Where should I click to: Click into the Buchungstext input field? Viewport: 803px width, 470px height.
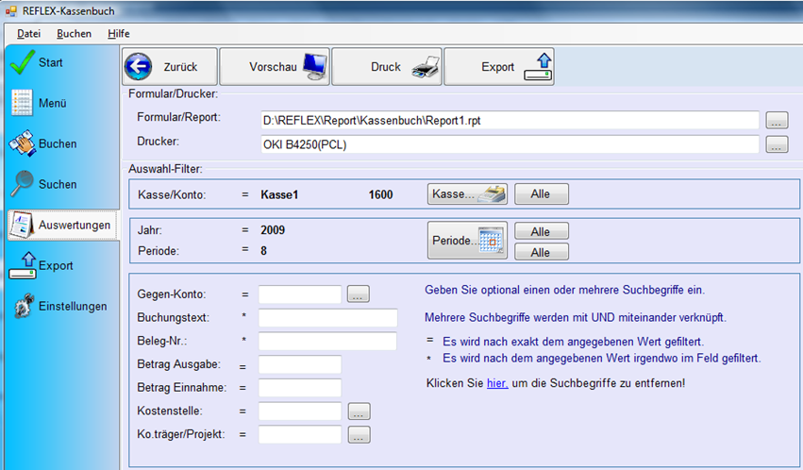[327, 317]
